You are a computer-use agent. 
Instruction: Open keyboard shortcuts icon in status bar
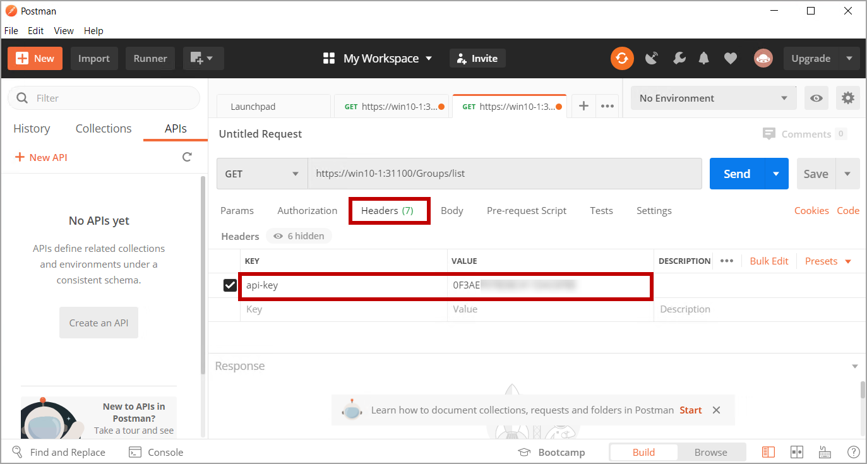pyautogui.click(x=825, y=452)
